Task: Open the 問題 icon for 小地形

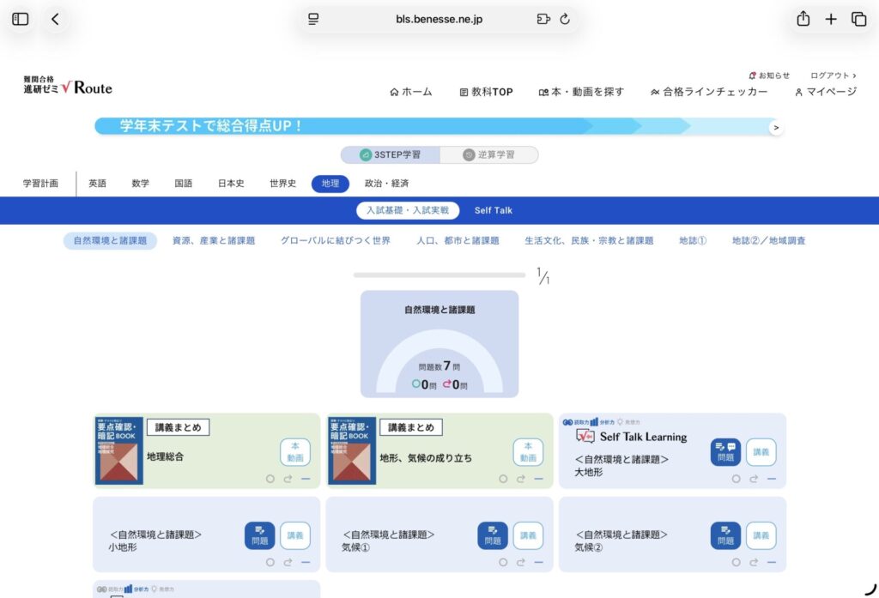Action: click(x=259, y=535)
